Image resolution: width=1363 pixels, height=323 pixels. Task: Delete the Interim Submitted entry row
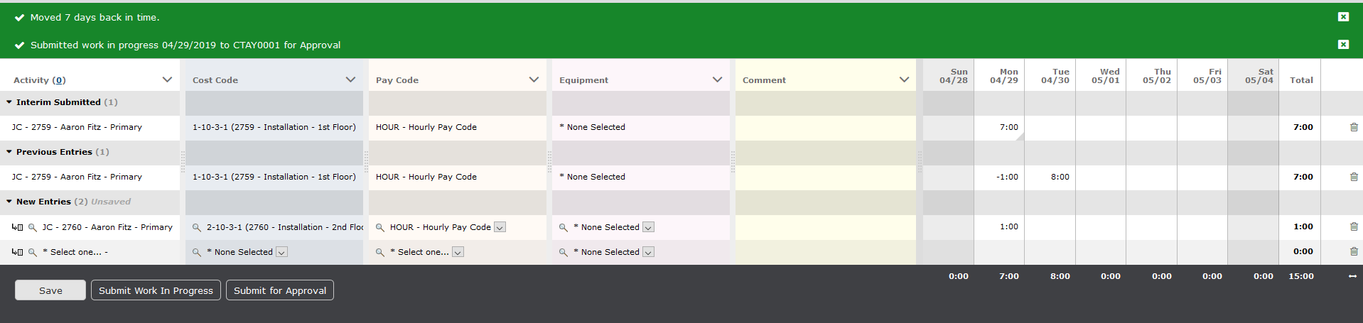[1353, 128]
